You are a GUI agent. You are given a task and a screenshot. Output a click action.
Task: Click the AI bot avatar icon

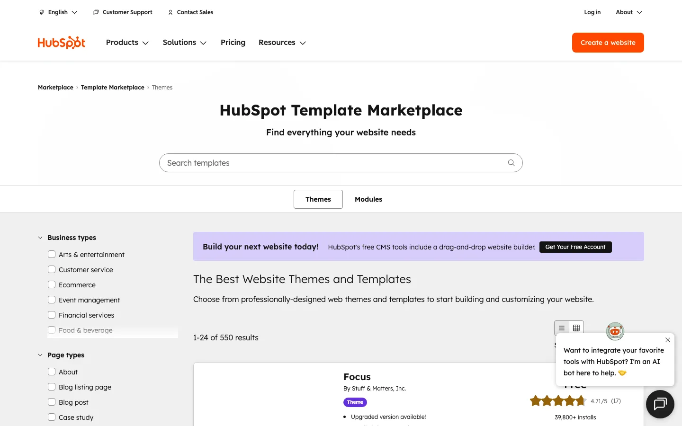615,331
